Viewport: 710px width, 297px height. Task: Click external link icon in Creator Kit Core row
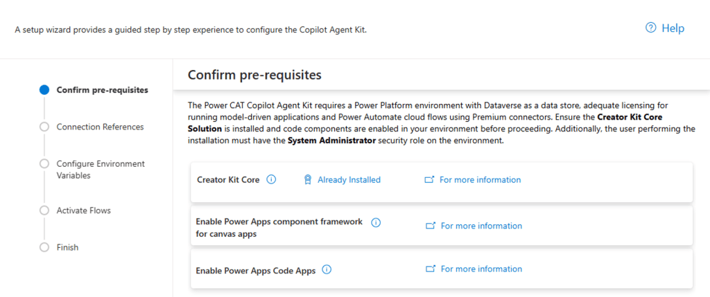point(429,179)
